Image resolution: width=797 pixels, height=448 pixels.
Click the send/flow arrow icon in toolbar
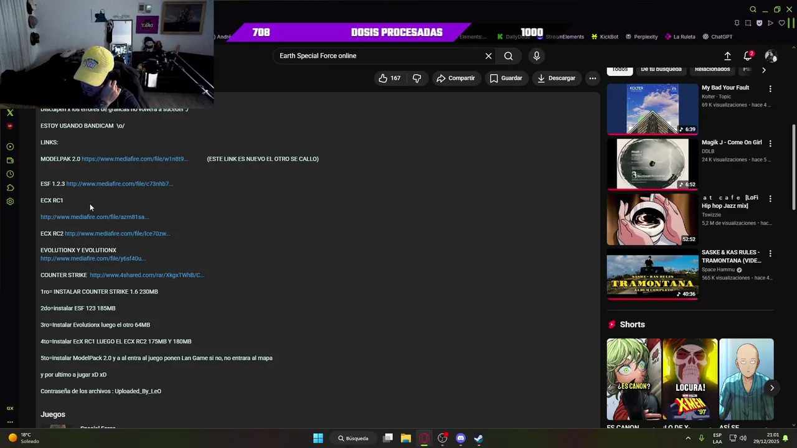(770, 23)
